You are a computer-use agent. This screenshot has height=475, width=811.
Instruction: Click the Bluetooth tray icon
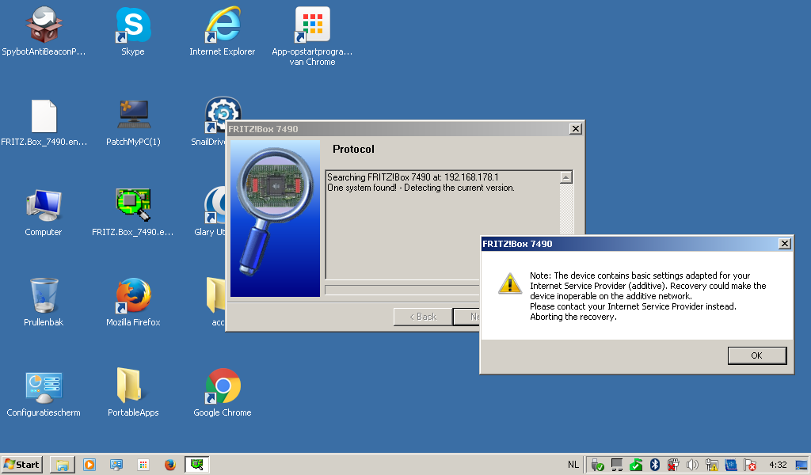[655, 465]
